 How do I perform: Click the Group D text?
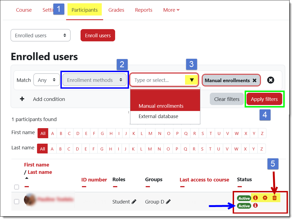155,202
